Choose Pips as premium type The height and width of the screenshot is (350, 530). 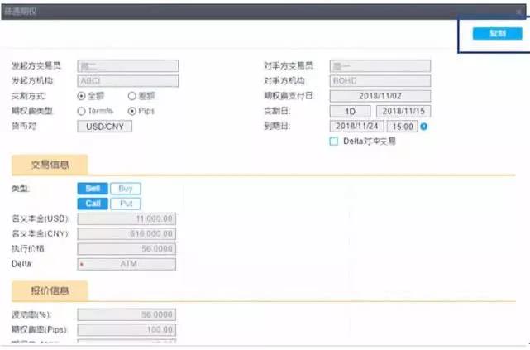[132, 111]
